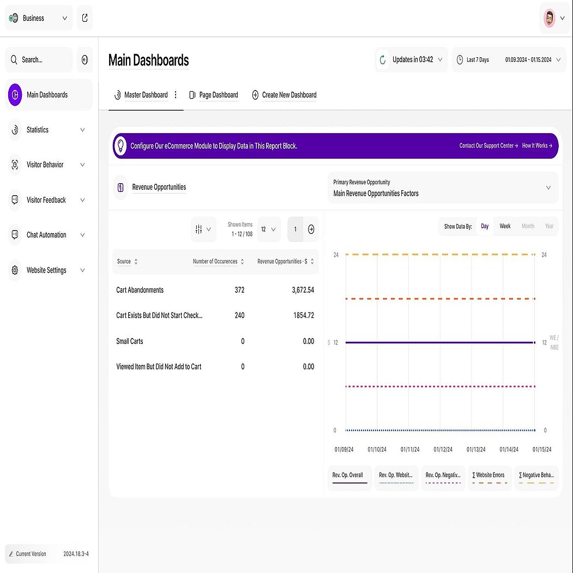Toggle Rev. Op. Overall chart series
Screen dimensions: 573x573
click(x=349, y=478)
